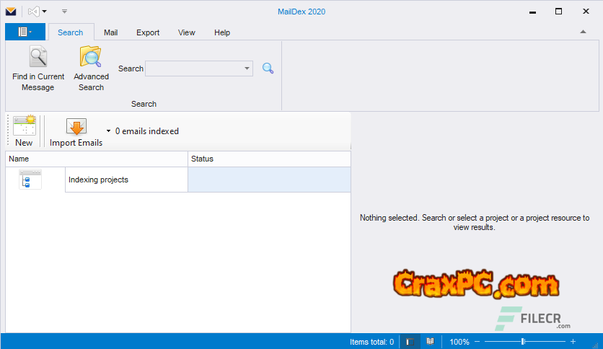Toggle the normal layout view in status bar
The height and width of the screenshot is (349, 603).
pos(409,341)
